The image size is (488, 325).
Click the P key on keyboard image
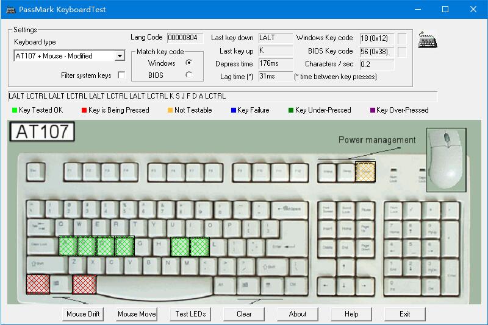click(x=232, y=228)
